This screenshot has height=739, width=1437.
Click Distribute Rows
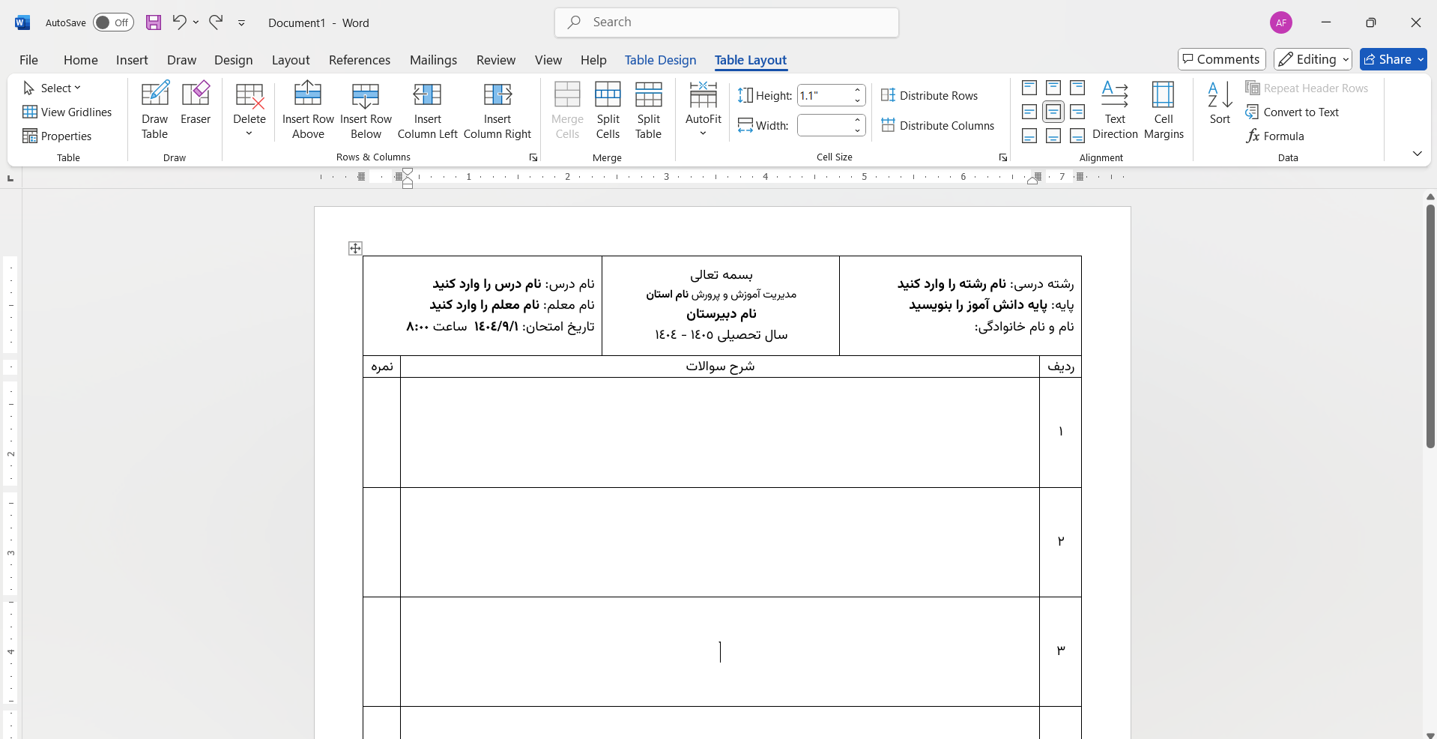pyautogui.click(x=930, y=95)
